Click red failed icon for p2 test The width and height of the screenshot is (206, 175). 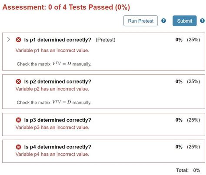tap(18, 81)
